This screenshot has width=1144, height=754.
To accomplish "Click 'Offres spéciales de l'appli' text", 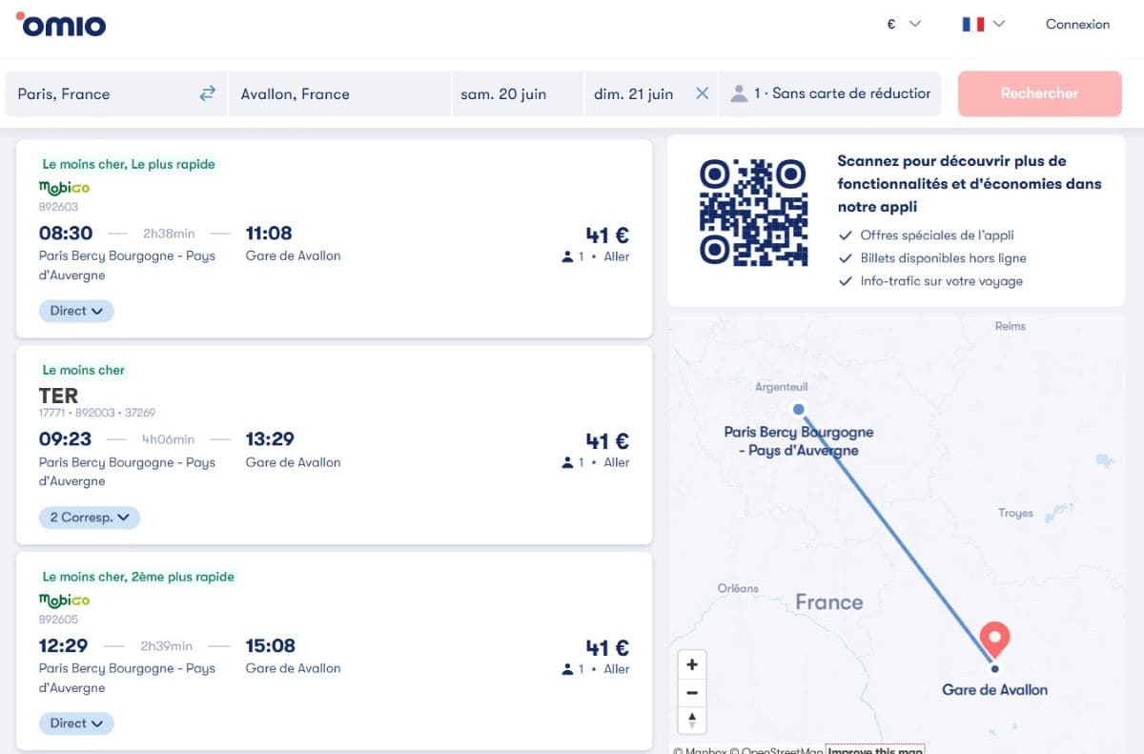I will 937,235.
